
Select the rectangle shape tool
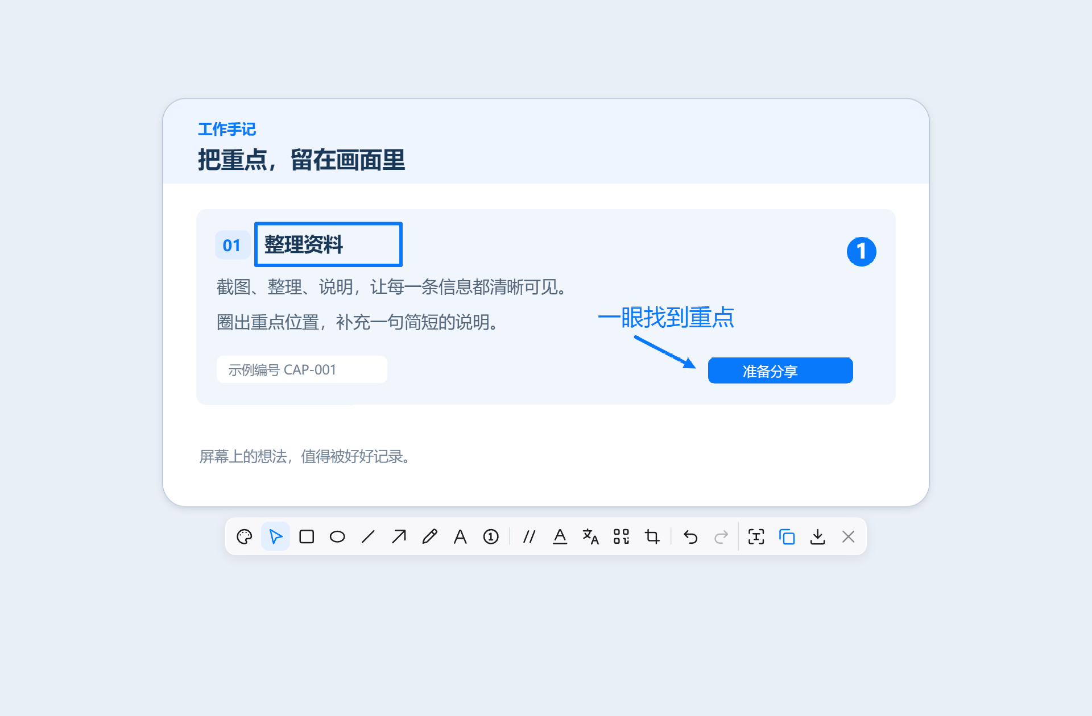(x=307, y=536)
